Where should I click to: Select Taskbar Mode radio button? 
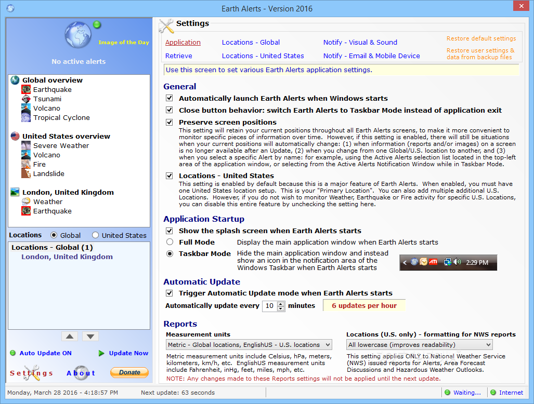click(x=170, y=254)
